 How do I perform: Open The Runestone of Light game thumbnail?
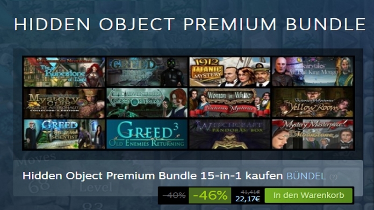tap(65, 72)
